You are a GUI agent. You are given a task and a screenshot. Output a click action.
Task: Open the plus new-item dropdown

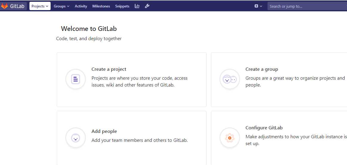[x=258, y=6]
